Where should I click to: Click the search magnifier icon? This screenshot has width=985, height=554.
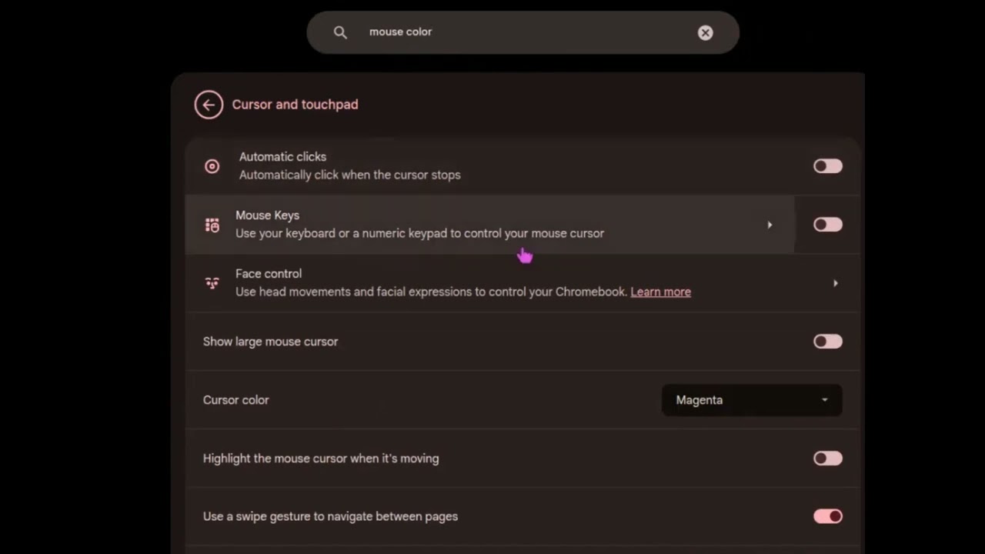click(x=340, y=32)
